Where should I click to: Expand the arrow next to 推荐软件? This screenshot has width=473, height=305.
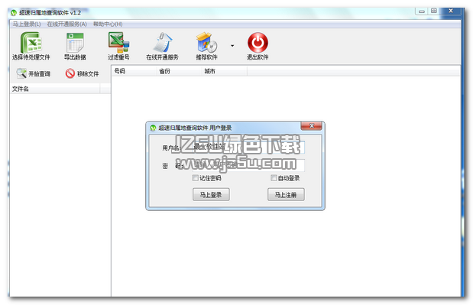tap(232, 46)
